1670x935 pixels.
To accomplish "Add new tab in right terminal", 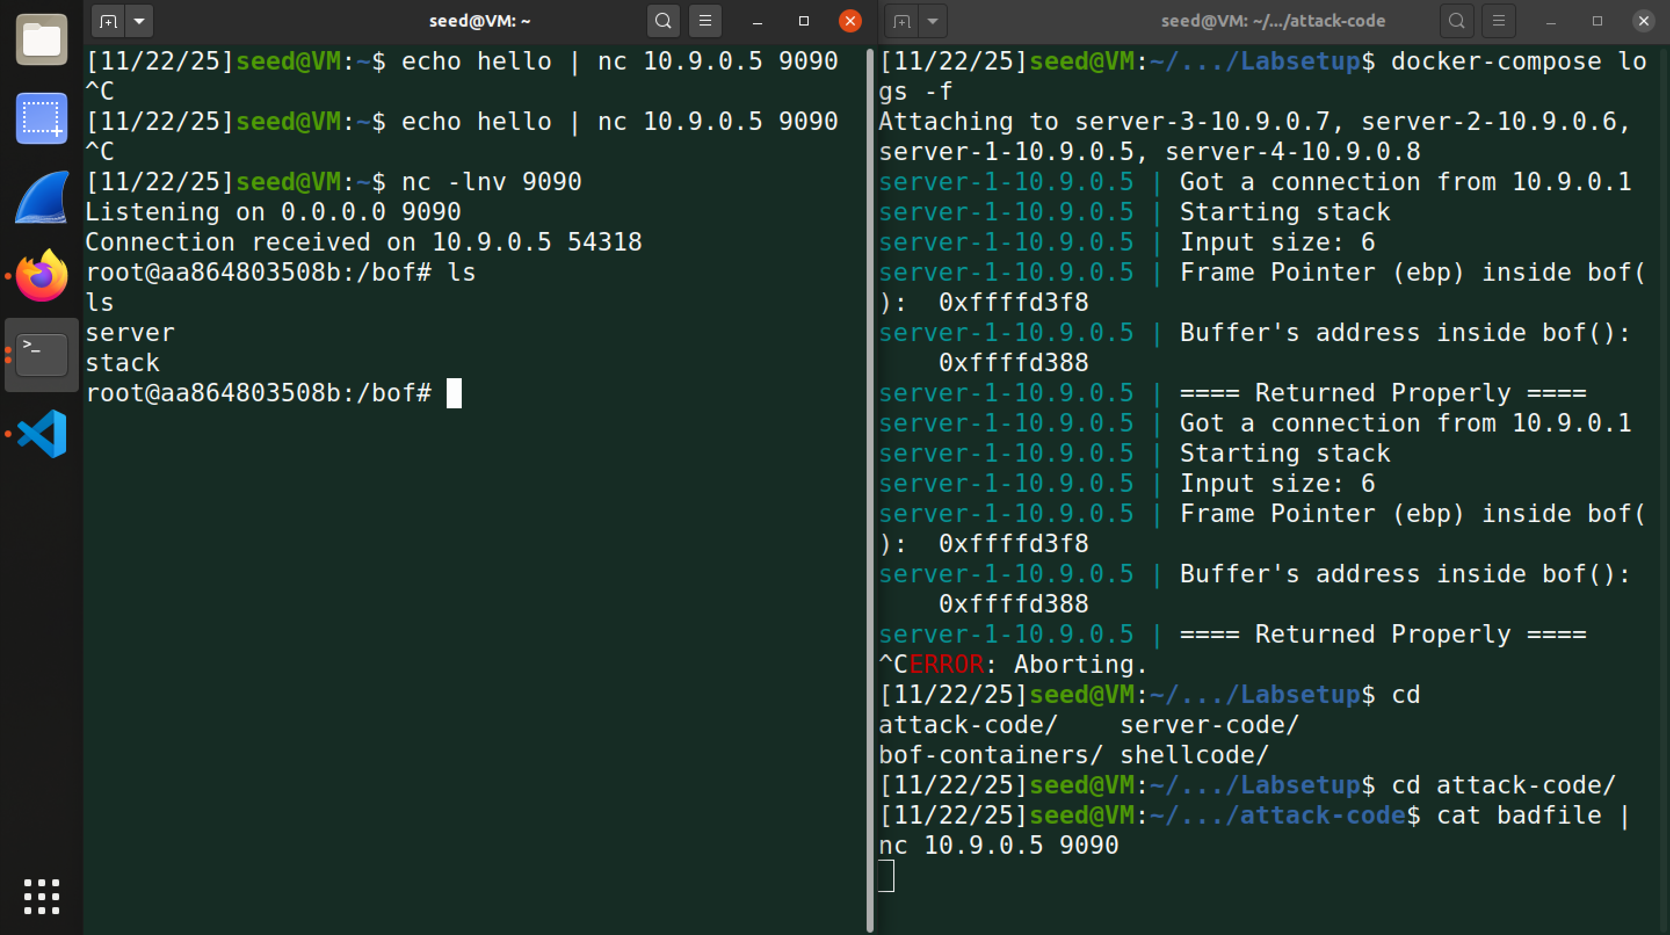I will click(902, 21).
